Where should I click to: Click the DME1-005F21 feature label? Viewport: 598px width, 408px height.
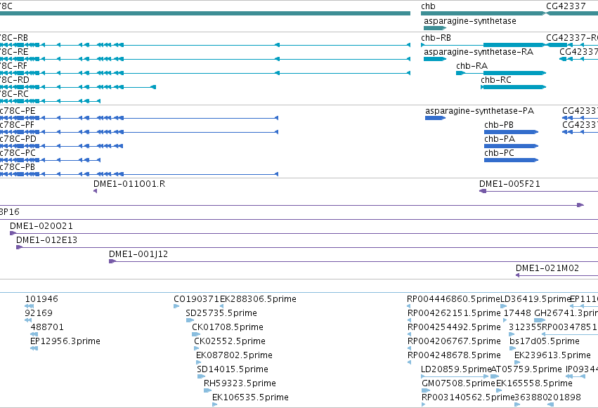[509, 184]
